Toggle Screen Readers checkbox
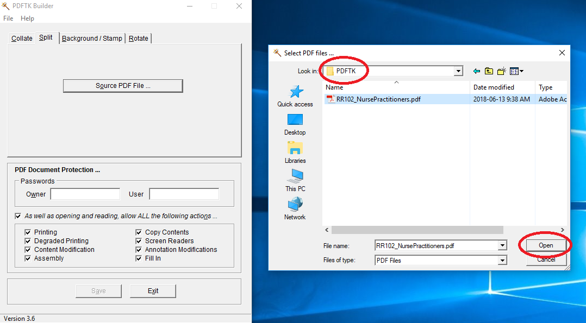 (139, 241)
